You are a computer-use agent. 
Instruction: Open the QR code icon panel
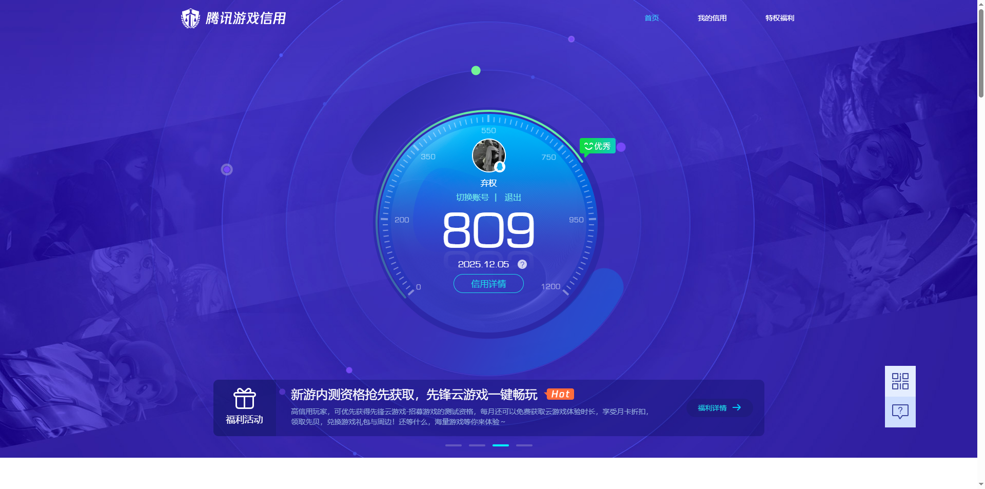pyautogui.click(x=900, y=381)
